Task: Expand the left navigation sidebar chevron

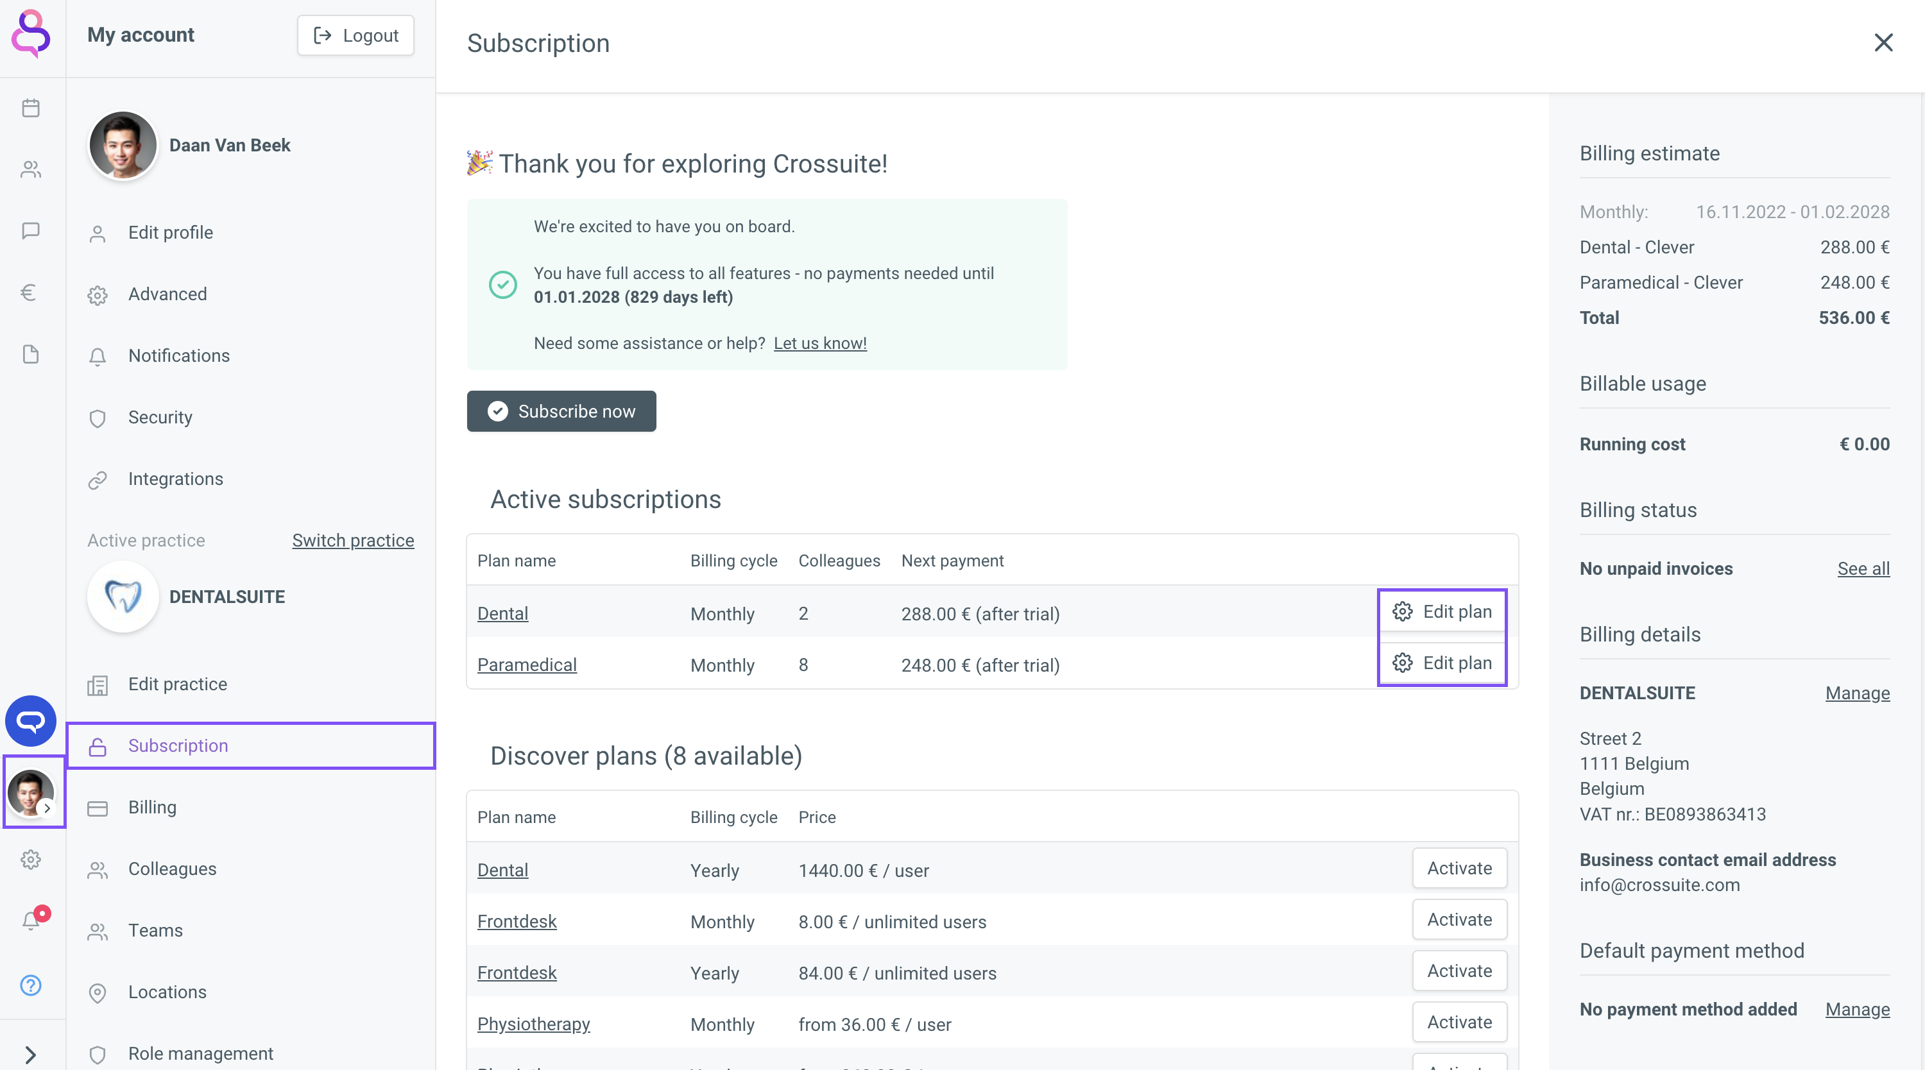Action: (31, 1055)
